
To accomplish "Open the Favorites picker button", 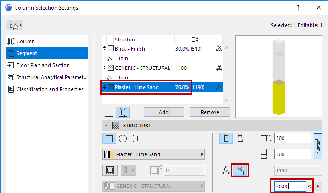I will pyautogui.click(x=15, y=25).
